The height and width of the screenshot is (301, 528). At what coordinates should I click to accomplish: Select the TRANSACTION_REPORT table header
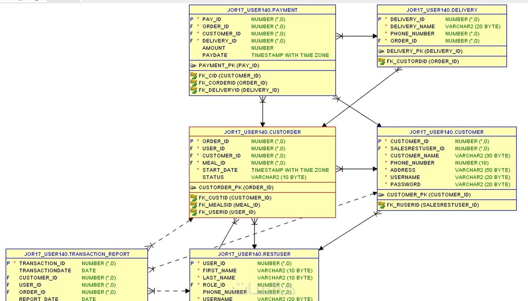point(77,254)
